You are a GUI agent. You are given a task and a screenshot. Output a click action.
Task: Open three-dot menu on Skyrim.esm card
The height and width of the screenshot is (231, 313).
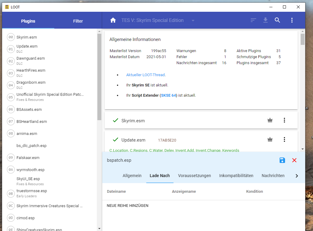point(284,120)
